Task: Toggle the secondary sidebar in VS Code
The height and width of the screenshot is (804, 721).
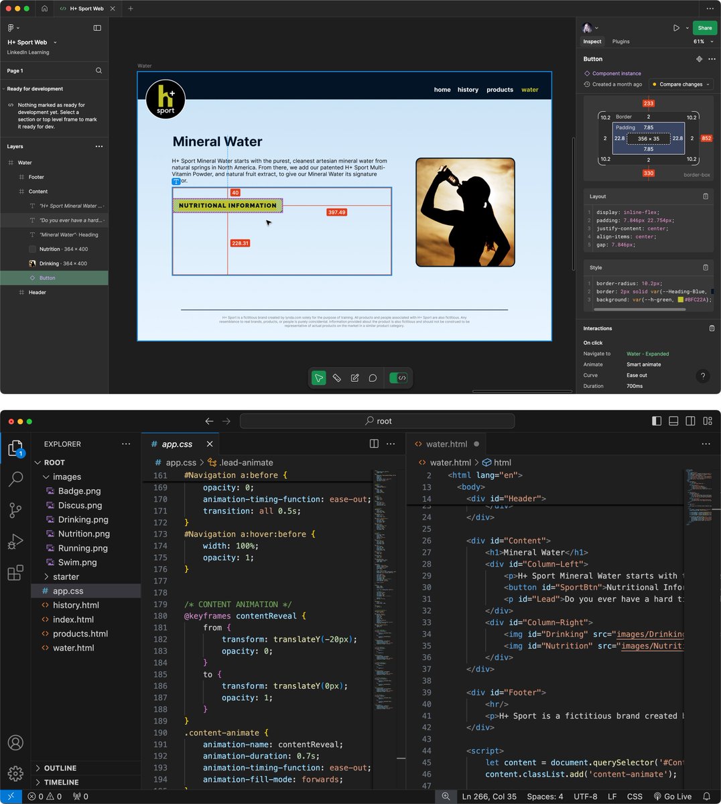Action: 690,421
